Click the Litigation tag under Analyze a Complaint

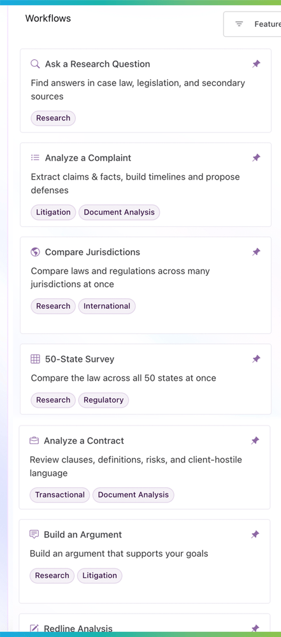click(54, 212)
